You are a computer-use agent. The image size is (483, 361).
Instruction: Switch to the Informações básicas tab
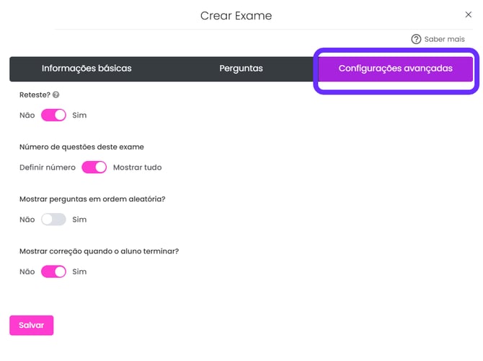point(87,69)
